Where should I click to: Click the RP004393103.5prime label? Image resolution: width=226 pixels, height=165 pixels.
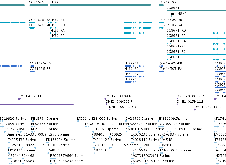click(x=52, y=145)
